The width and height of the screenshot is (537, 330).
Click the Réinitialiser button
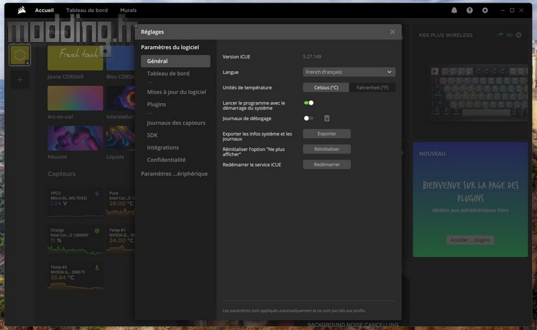pyautogui.click(x=327, y=150)
